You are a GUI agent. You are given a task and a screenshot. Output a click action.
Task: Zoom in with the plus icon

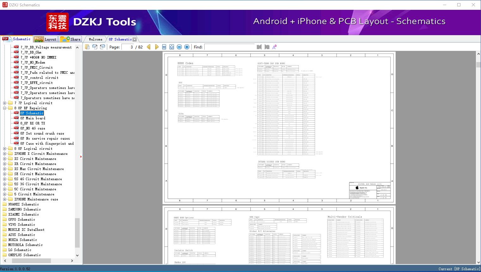pos(187,47)
